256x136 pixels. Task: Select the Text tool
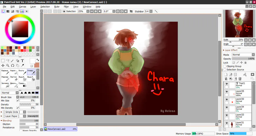pos(22,61)
